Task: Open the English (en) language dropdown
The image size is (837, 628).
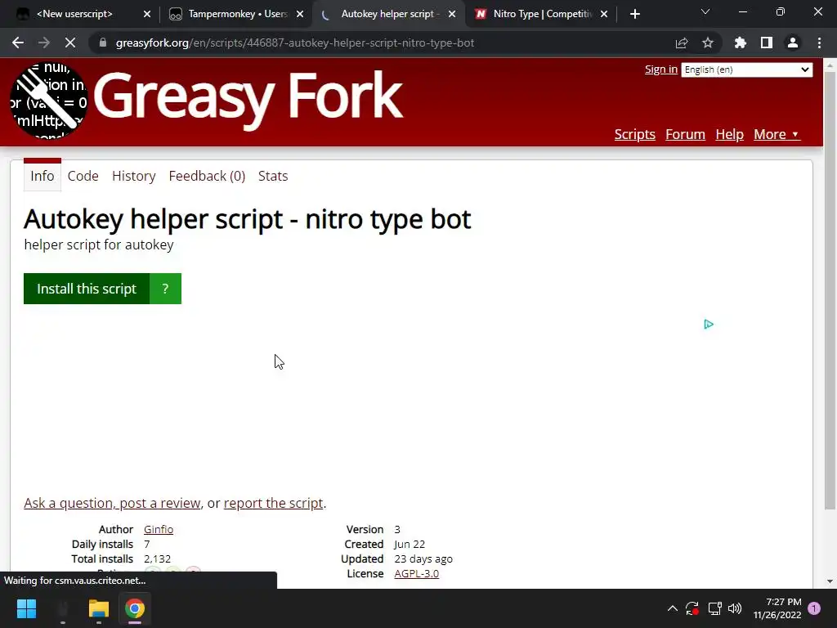Action: click(747, 70)
